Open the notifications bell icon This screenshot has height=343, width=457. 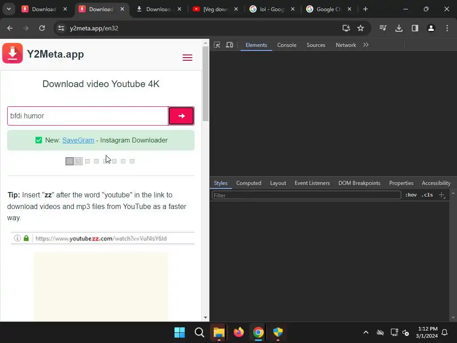tap(445, 332)
